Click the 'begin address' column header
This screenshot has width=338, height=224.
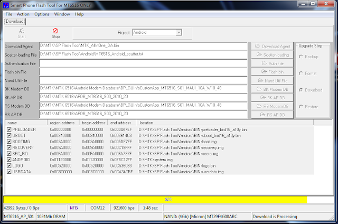(x=93, y=123)
